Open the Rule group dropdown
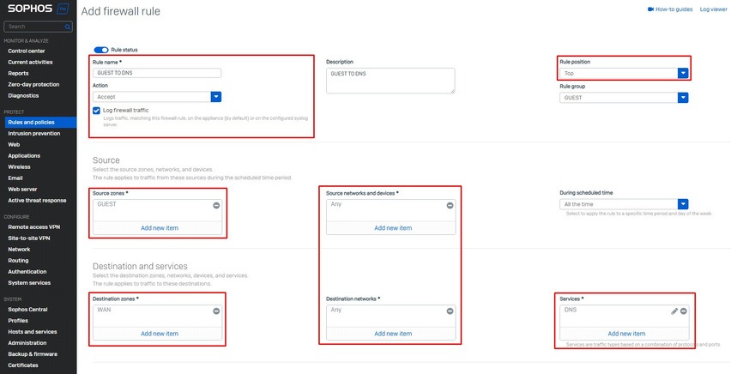 [x=683, y=98]
